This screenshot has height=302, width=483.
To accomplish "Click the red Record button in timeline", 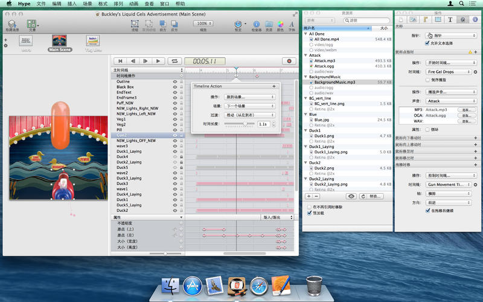I will 290,61.
